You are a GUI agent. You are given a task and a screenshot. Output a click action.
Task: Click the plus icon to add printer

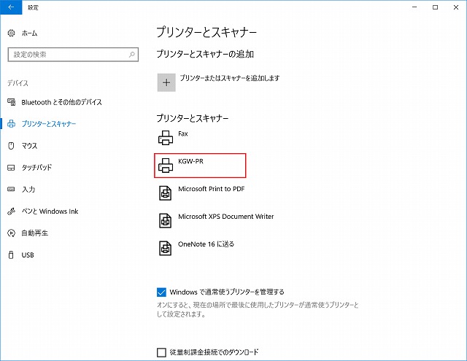pyautogui.click(x=166, y=82)
